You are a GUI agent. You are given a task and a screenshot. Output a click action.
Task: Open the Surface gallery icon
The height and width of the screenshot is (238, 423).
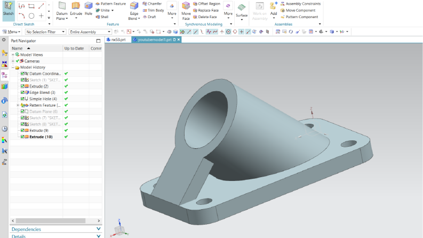pyautogui.click(x=242, y=7)
